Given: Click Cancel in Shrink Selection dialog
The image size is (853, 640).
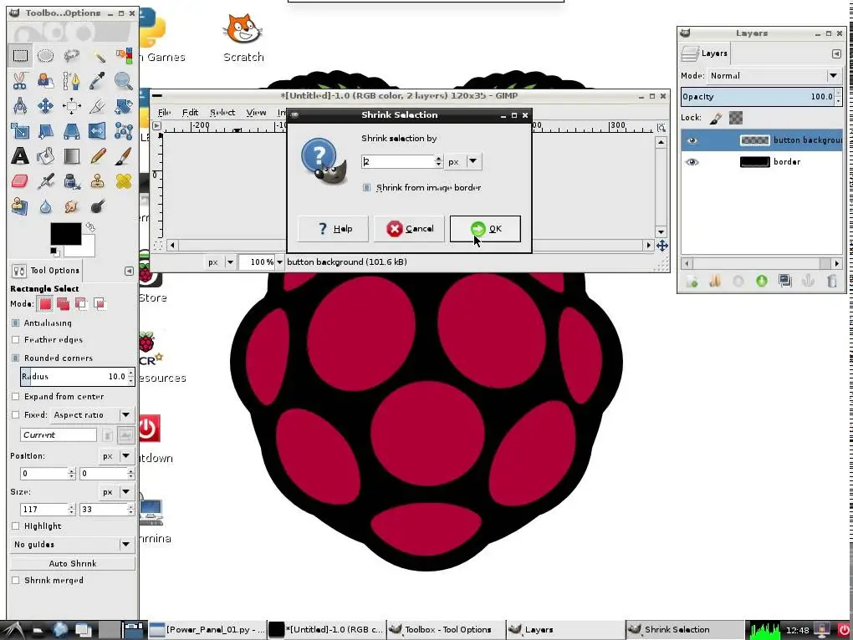Looking at the screenshot, I should point(409,229).
